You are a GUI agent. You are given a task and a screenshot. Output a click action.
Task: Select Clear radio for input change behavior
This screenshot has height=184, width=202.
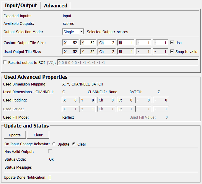(x=74, y=144)
